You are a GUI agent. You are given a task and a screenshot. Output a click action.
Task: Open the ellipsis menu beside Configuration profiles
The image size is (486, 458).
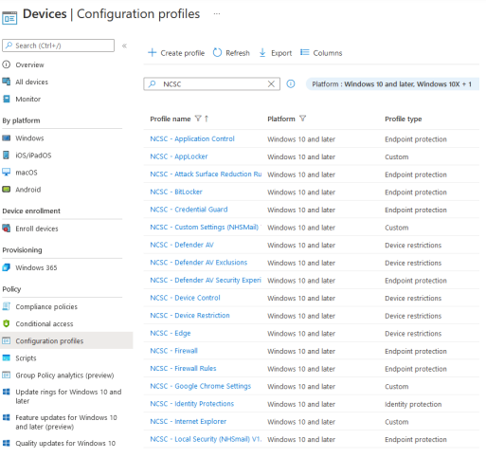[217, 13]
